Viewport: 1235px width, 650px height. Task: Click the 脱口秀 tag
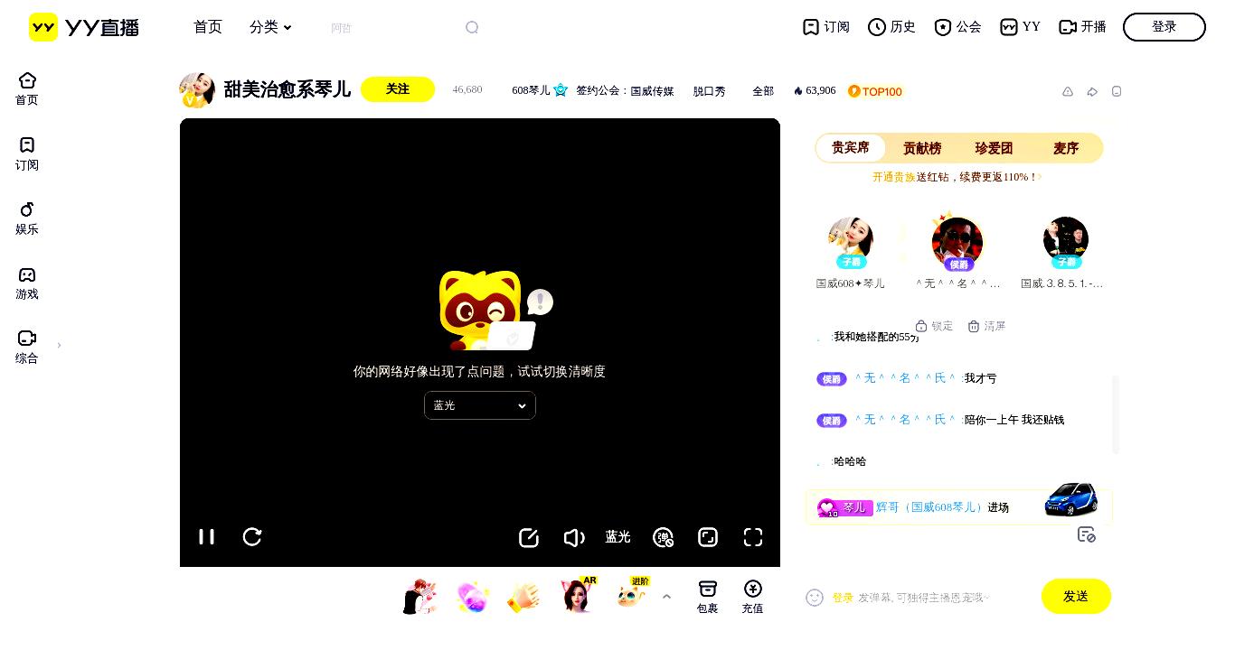(709, 91)
